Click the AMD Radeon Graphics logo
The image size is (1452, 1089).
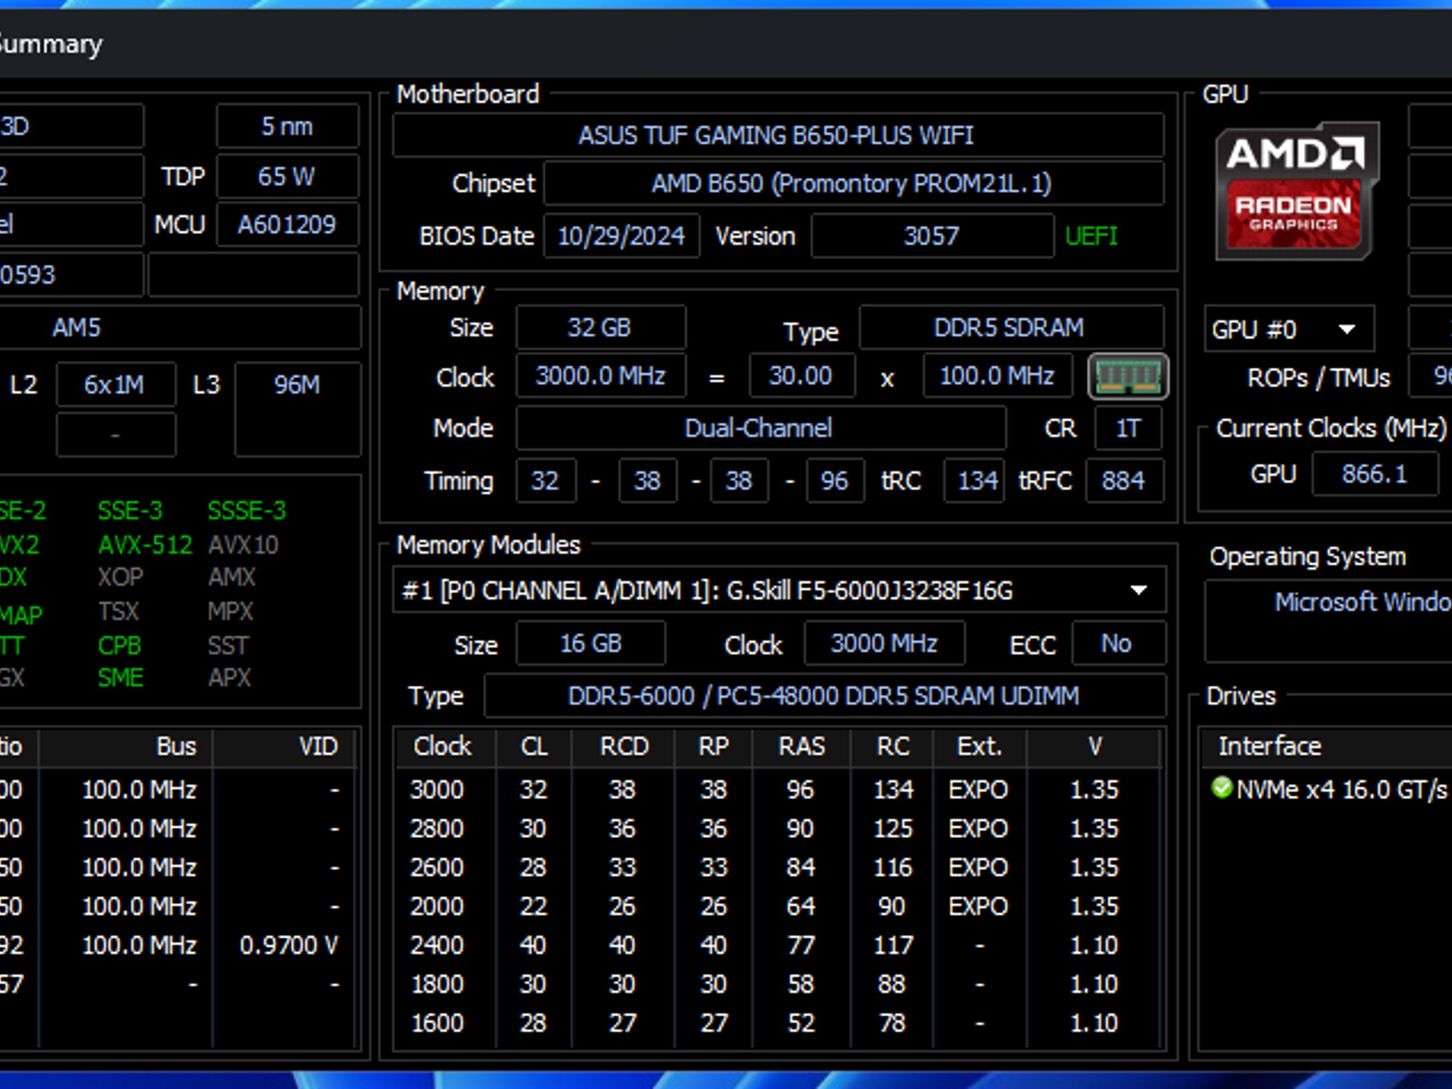pos(1297,191)
